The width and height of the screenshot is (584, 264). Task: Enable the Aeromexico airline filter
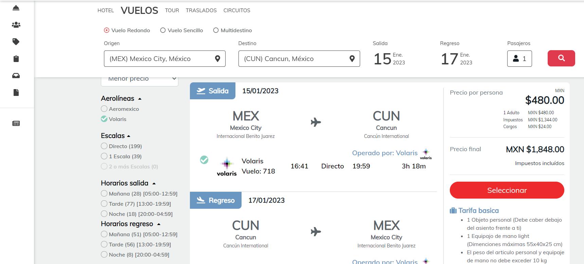[104, 109]
